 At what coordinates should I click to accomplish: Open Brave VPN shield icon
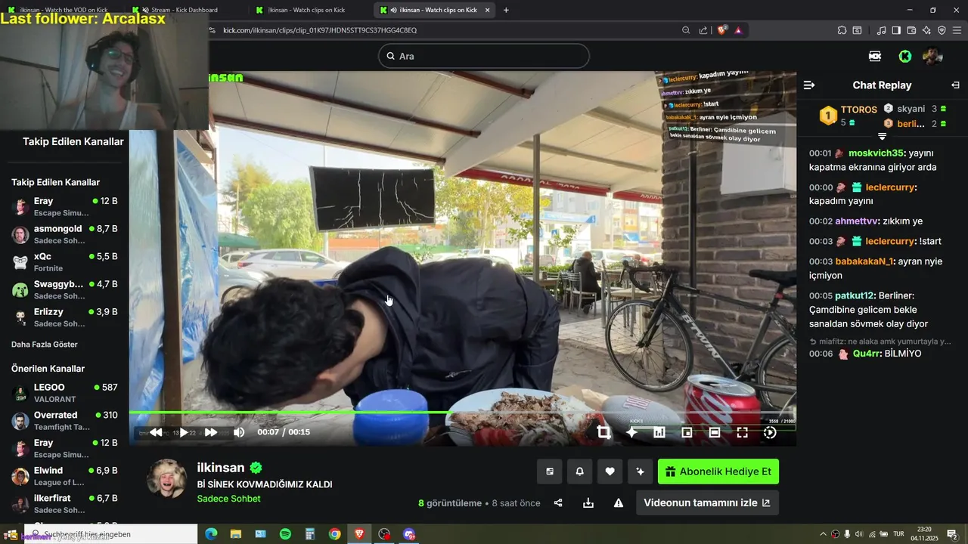942,30
